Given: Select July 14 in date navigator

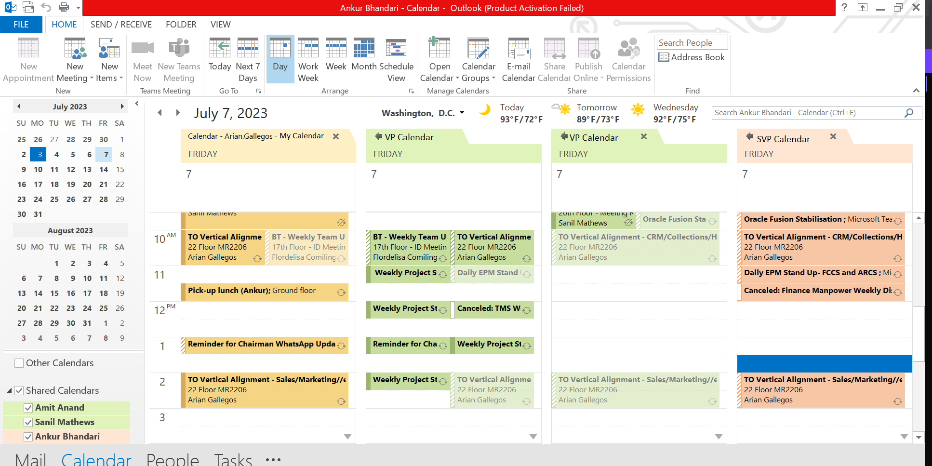Looking at the screenshot, I should tap(104, 170).
